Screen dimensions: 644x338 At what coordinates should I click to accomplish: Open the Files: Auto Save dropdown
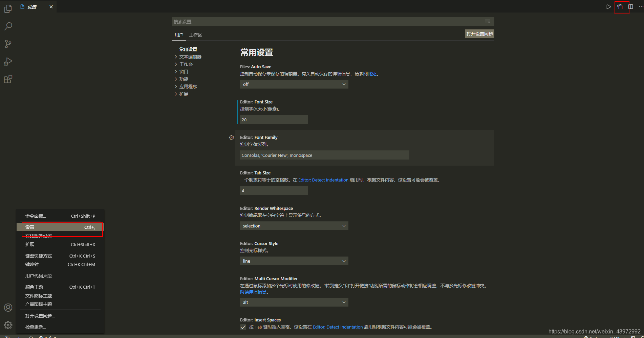pyautogui.click(x=294, y=84)
